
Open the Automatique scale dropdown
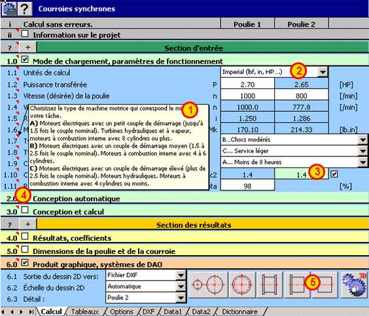pyautogui.click(x=181, y=287)
